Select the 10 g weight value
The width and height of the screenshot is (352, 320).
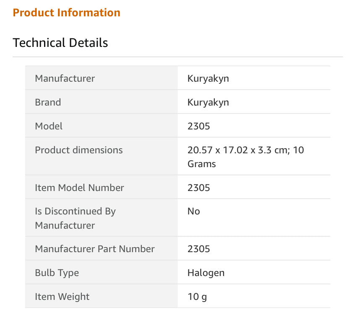tap(197, 297)
